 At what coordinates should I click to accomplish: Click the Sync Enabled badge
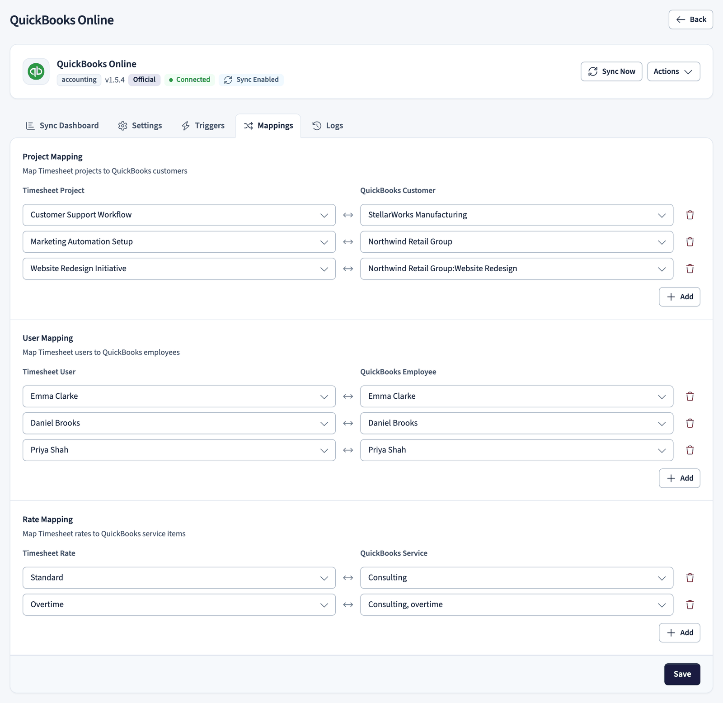coord(251,80)
